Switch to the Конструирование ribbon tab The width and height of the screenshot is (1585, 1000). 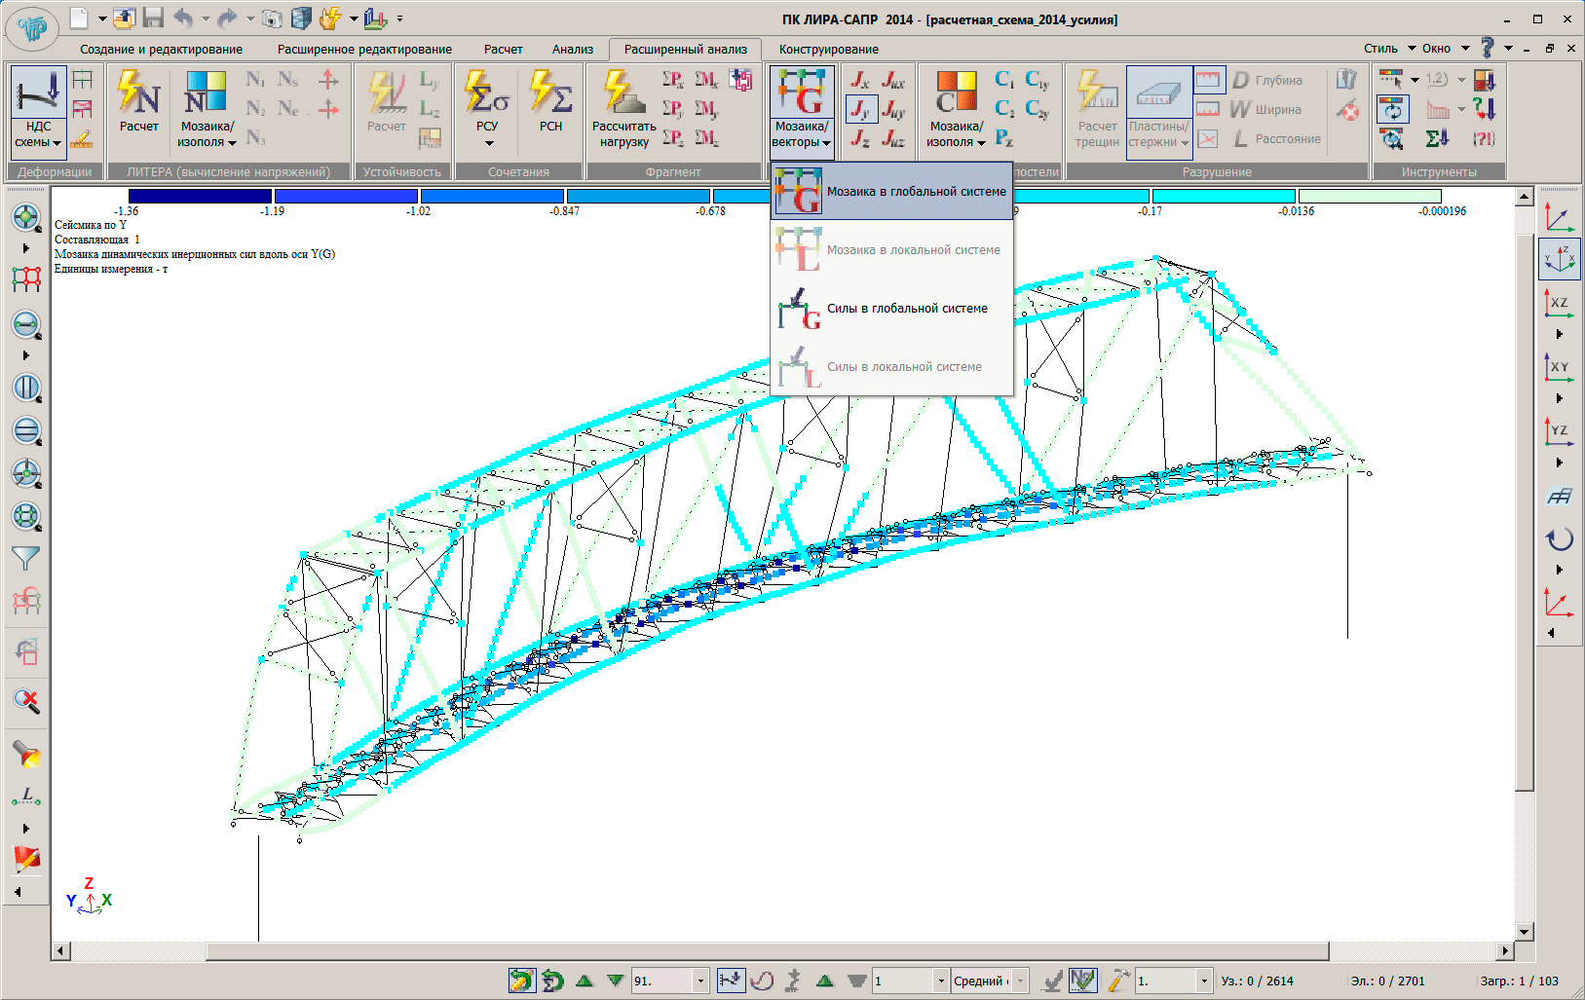tap(828, 50)
